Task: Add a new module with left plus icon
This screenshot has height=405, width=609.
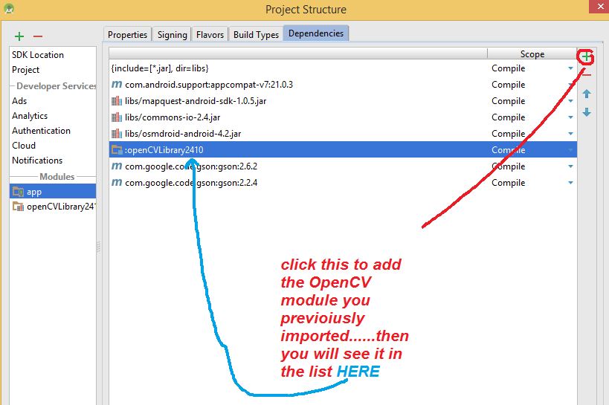Action: point(19,36)
